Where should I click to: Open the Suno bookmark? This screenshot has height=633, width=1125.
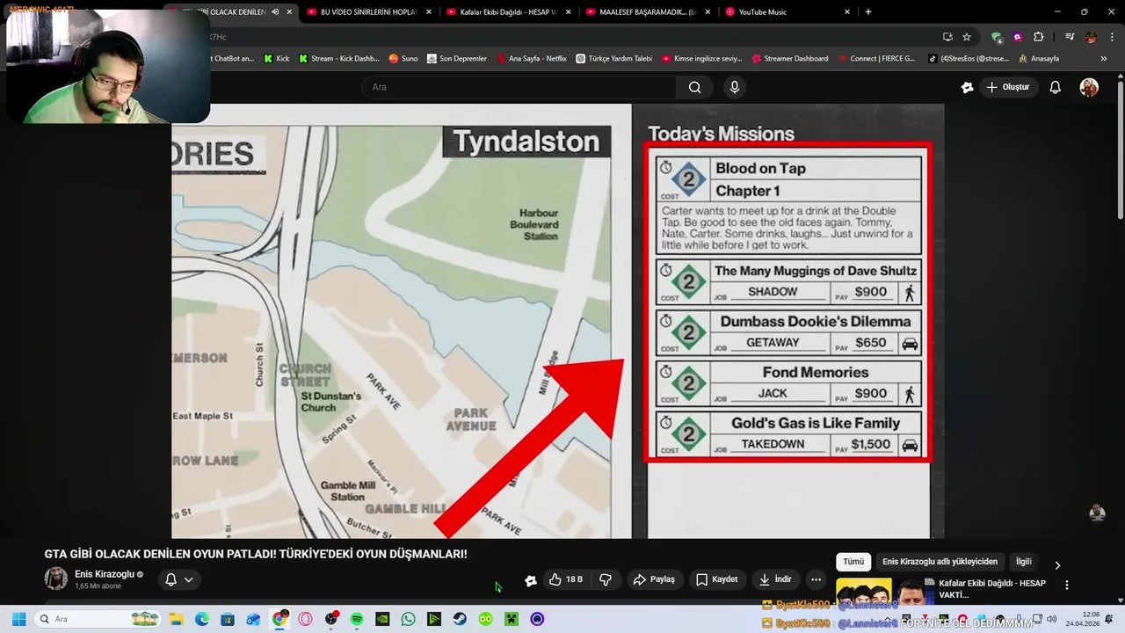click(403, 59)
